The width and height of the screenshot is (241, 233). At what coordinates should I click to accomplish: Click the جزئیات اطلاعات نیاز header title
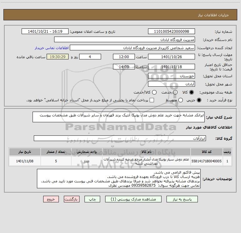(213, 15)
